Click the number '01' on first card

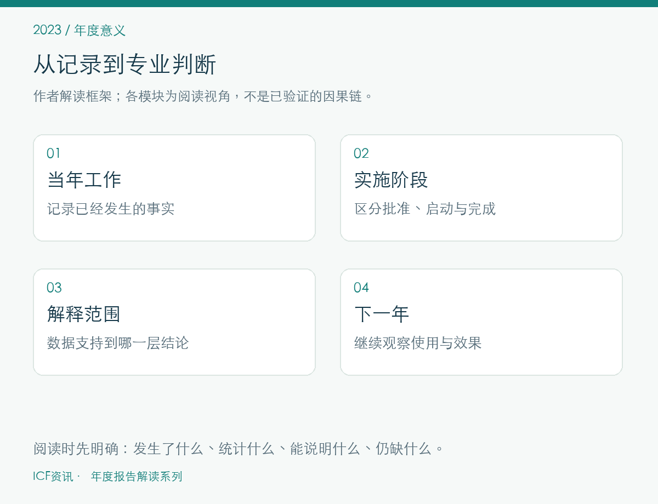pos(54,153)
